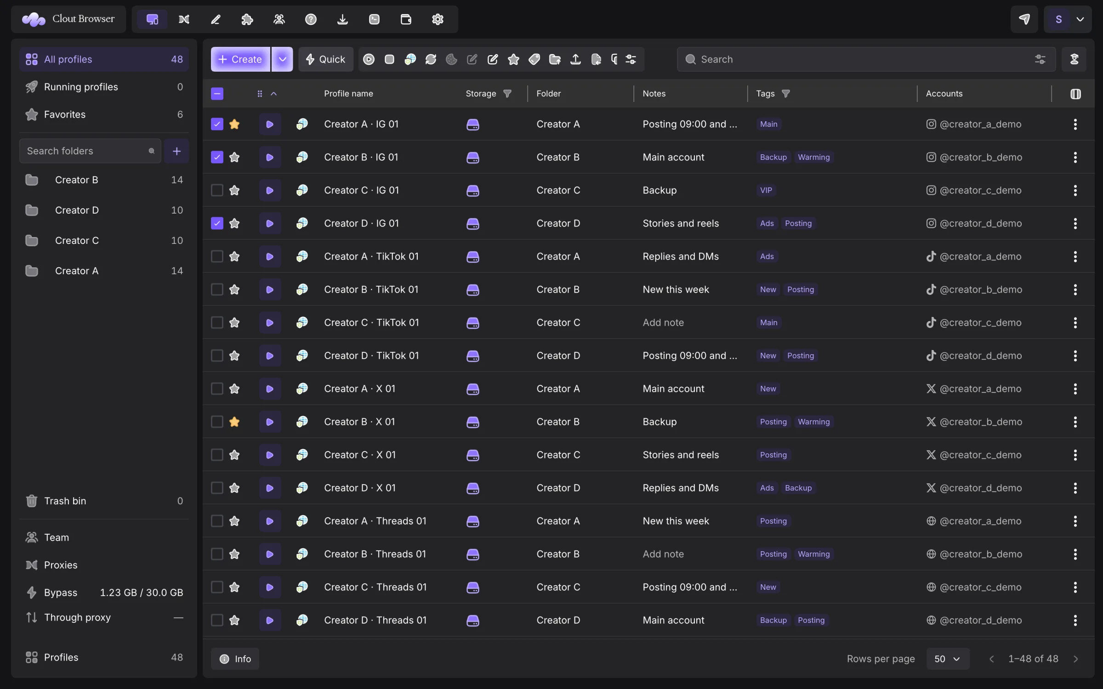Open the Storage column filter
The width and height of the screenshot is (1103, 689).
tap(507, 94)
